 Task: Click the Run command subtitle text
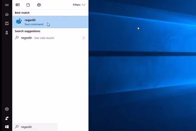pyautogui.click(x=34, y=24)
